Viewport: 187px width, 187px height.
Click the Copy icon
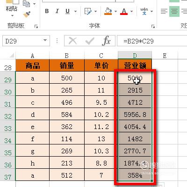26,3
